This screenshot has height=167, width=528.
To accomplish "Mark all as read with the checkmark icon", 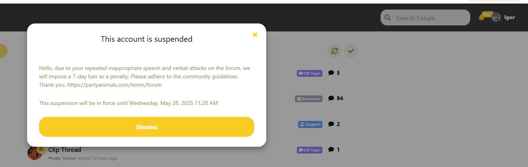I will [351, 51].
